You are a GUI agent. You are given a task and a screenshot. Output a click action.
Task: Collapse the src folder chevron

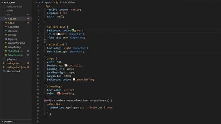(x=4, y=14)
